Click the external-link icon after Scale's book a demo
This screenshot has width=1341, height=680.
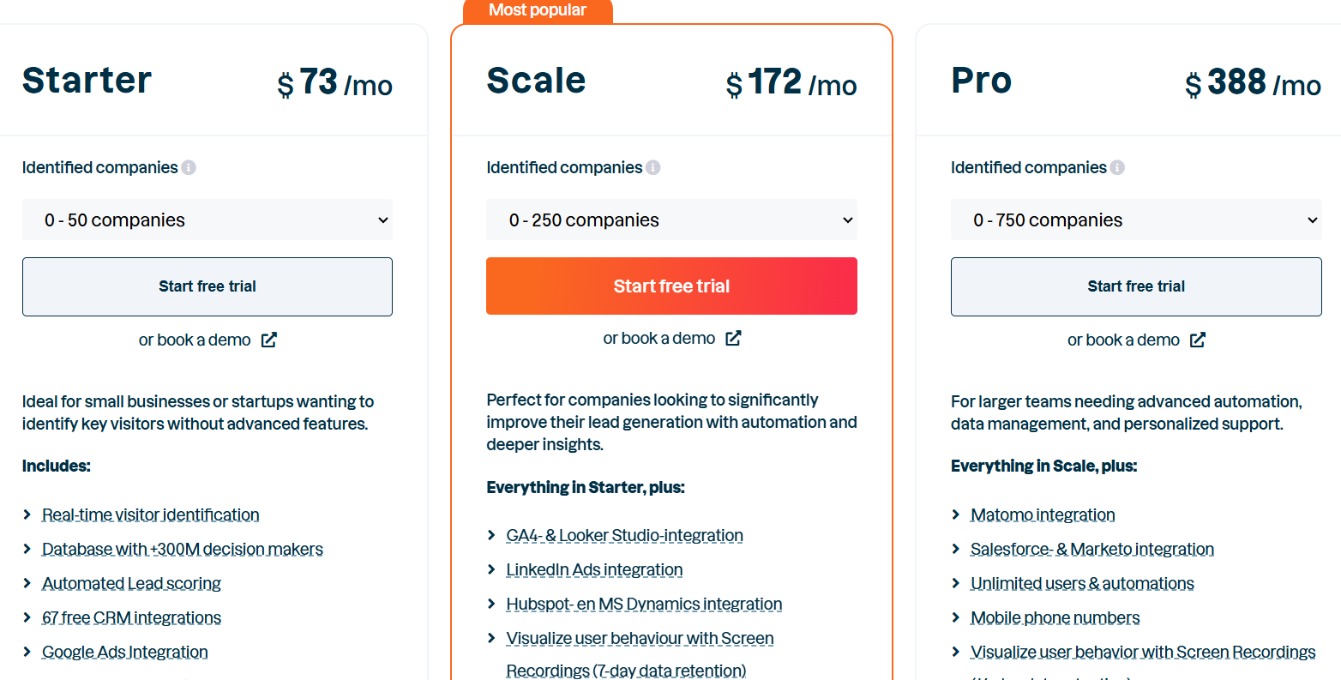click(734, 338)
